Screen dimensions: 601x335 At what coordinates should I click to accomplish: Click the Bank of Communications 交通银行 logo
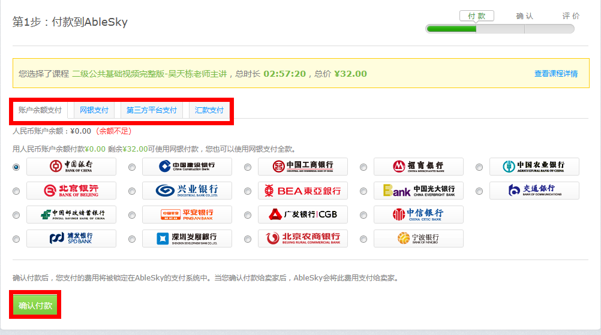[x=534, y=191]
